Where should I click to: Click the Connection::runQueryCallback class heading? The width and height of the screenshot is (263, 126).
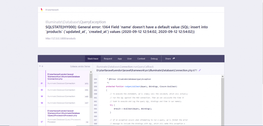pos(125,67)
